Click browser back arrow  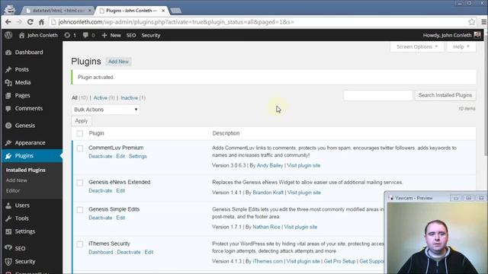coord(8,22)
